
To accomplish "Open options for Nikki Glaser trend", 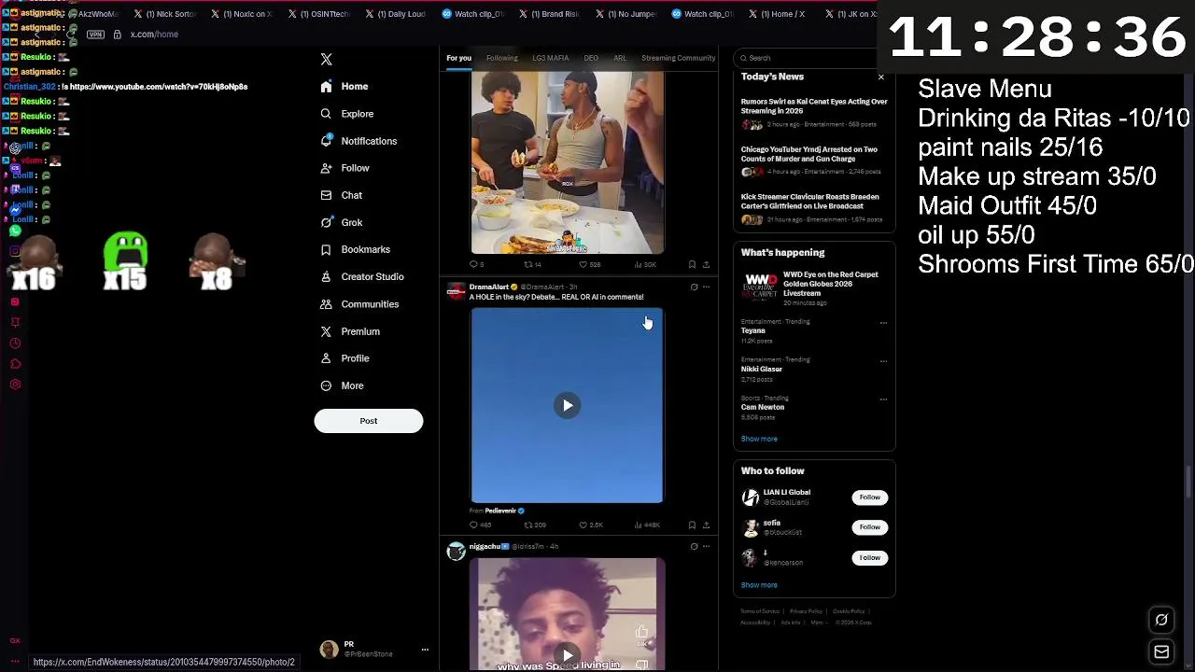I will coord(883,361).
